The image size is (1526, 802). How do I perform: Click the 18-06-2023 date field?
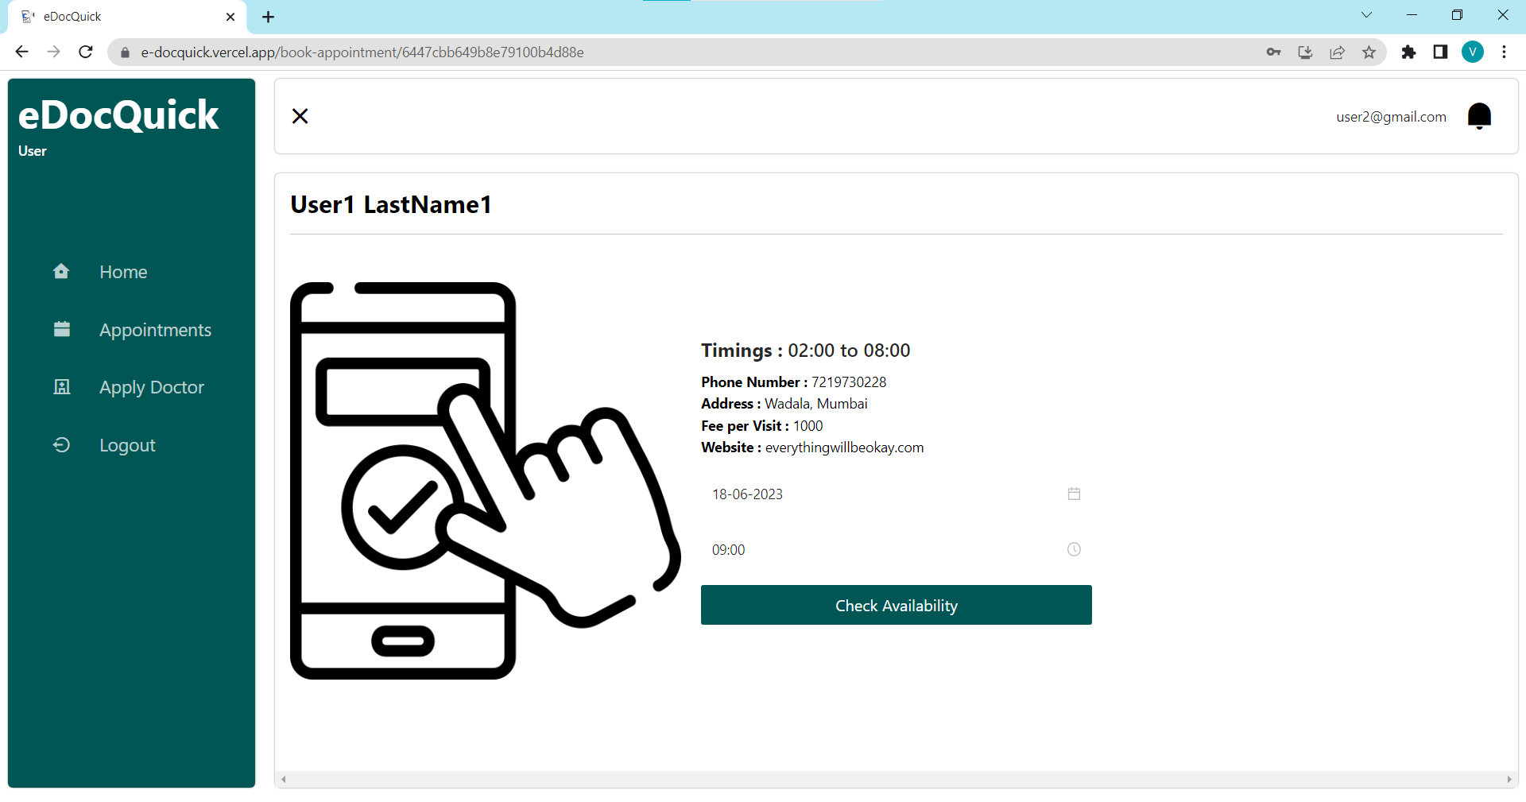896,494
